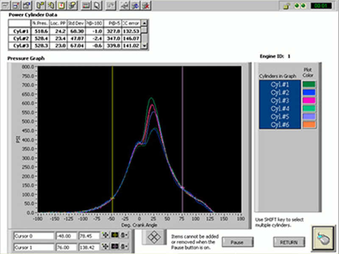Click the mouse icon button at bottom right
The image size is (339, 254).
323,238
